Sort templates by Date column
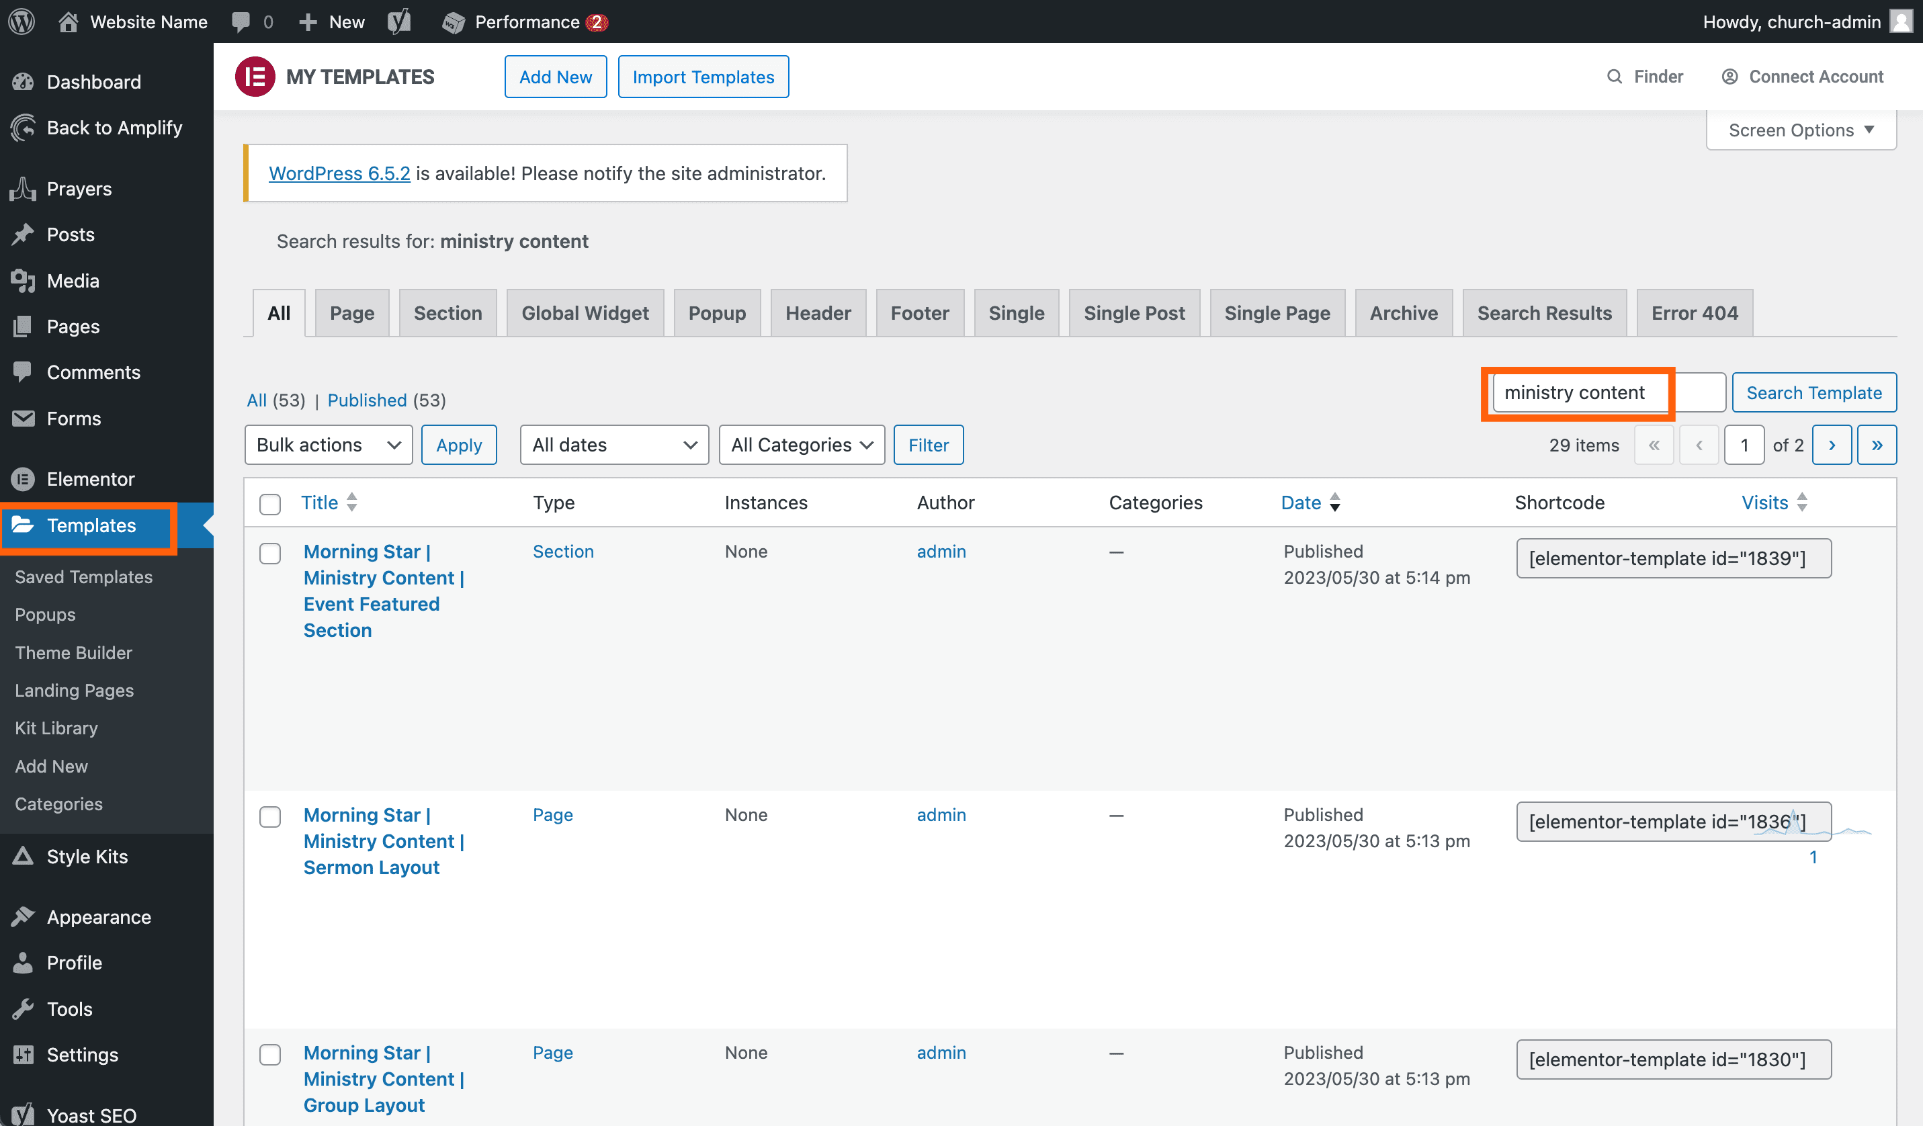 [1301, 502]
